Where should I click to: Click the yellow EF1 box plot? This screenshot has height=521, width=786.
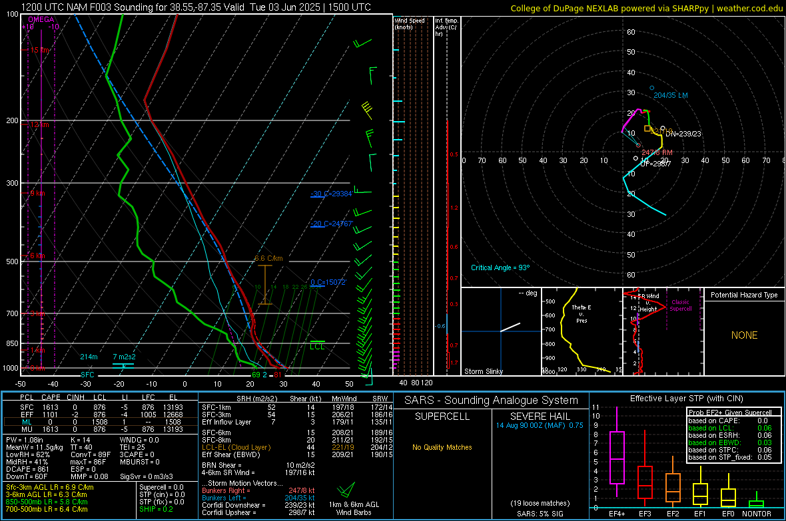700,488
